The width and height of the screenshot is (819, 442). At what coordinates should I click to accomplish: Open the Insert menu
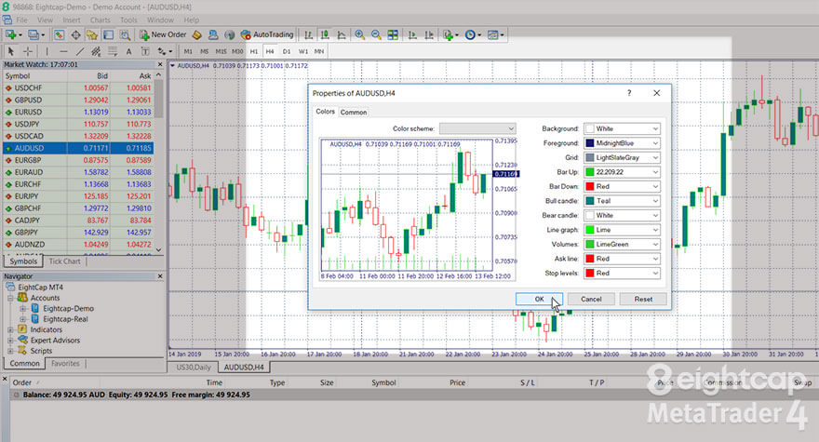tap(72, 20)
